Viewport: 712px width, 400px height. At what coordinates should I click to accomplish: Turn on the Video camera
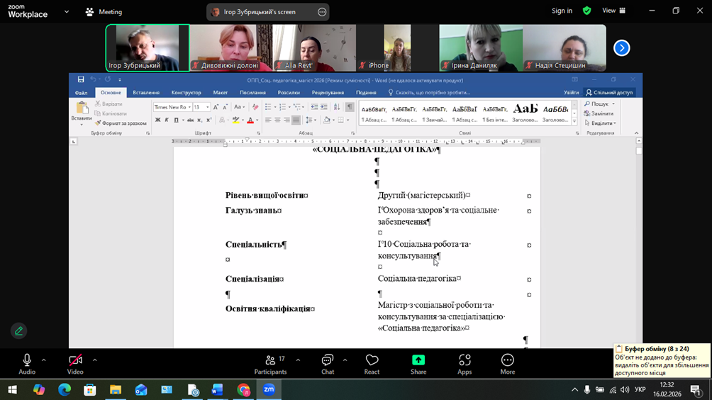(75, 364)
